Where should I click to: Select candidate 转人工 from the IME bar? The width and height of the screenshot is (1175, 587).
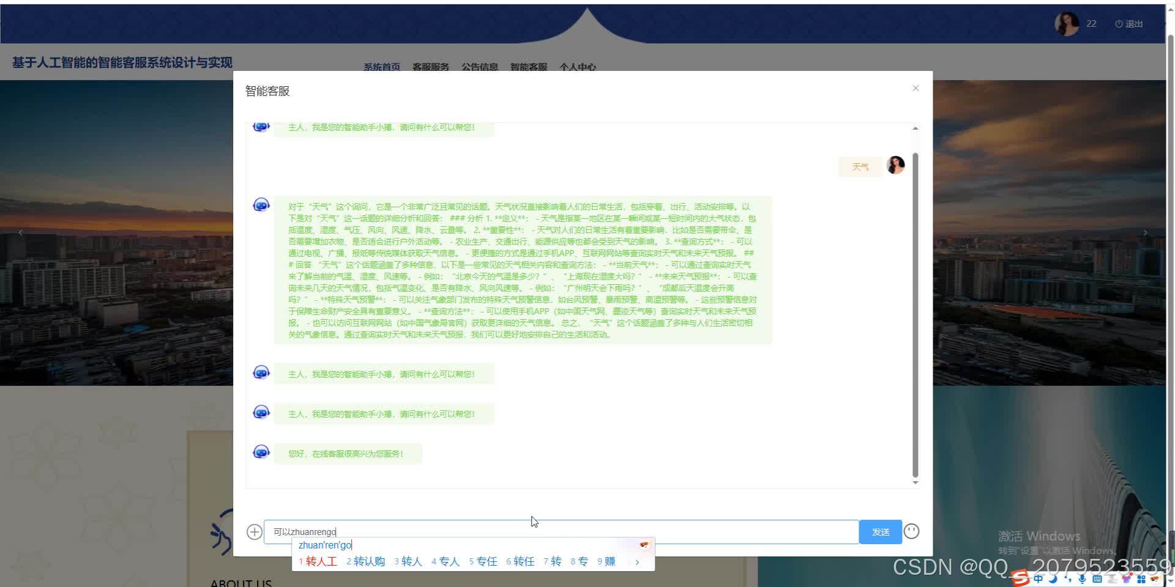coord(321,561)
